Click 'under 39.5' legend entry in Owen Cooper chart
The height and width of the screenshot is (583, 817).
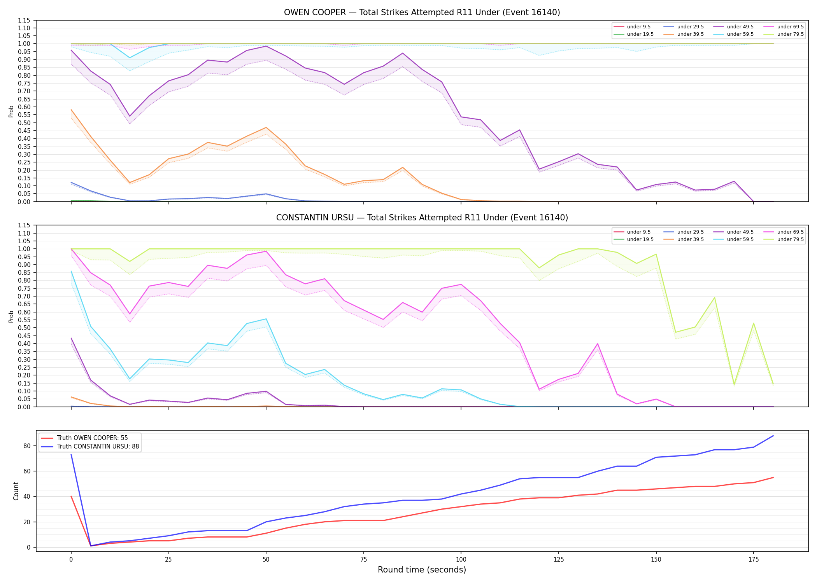tap(684, 34)
